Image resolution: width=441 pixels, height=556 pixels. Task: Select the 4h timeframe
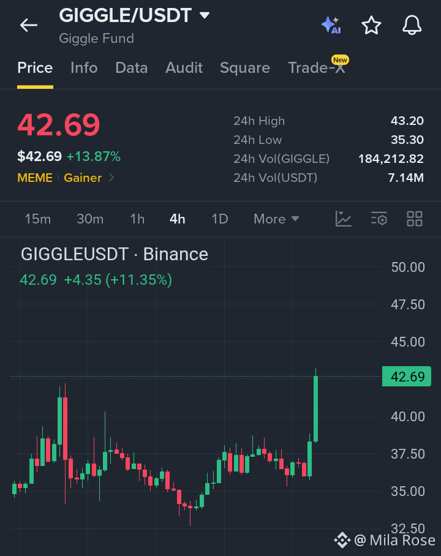(178, 219)
